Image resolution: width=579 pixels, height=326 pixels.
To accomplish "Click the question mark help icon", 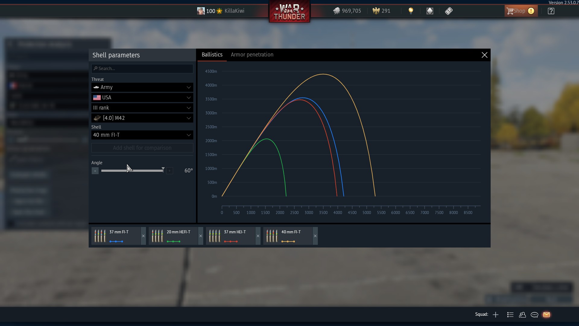I will [x=551, y=11].
